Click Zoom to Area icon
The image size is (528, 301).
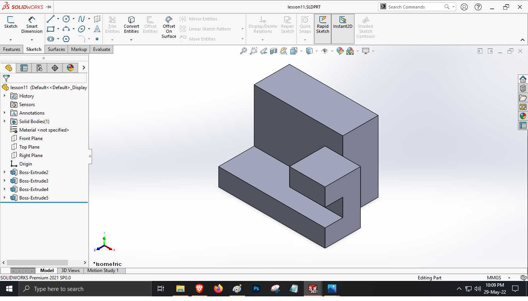(x=254, y=51)
